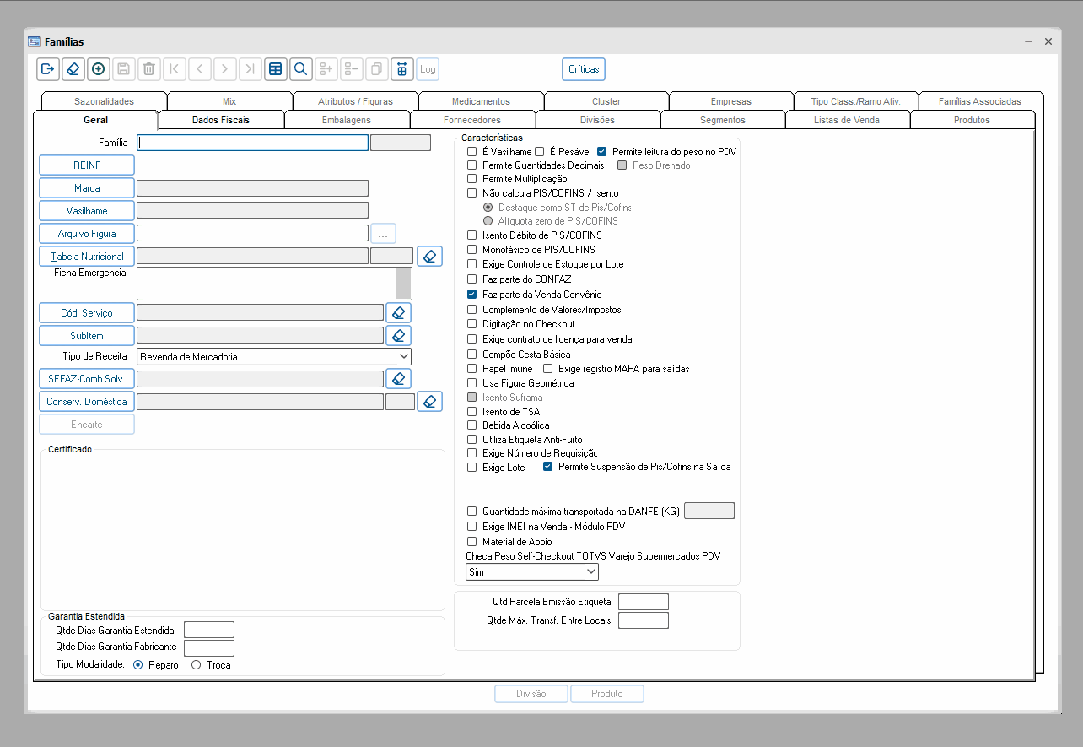Click the magnifying glass search icon
1083x747 pixels.
pos(301,69)
